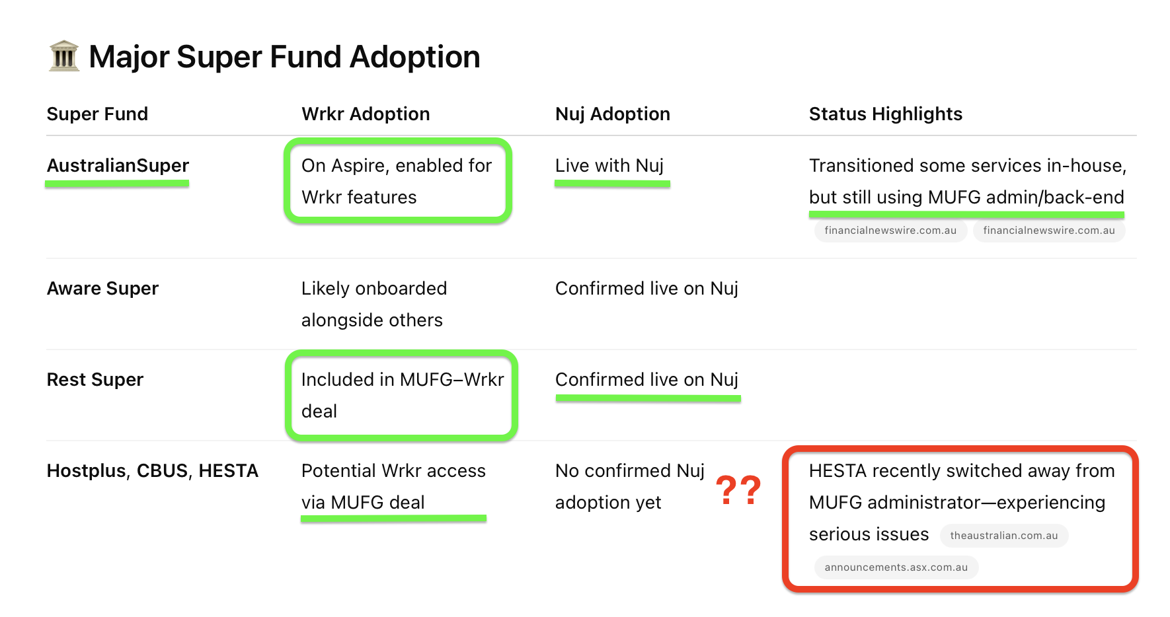The height and width of the screenshot is (617, 1170).
Task: Click 'No confirmed Nuj adoption yet' text
Action: click(630, 486)
